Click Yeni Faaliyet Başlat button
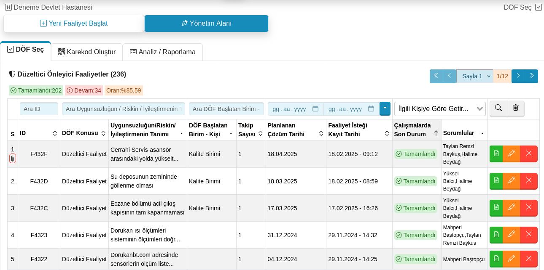This screenshot has width=544, height=270. click(x=74, y=24)
